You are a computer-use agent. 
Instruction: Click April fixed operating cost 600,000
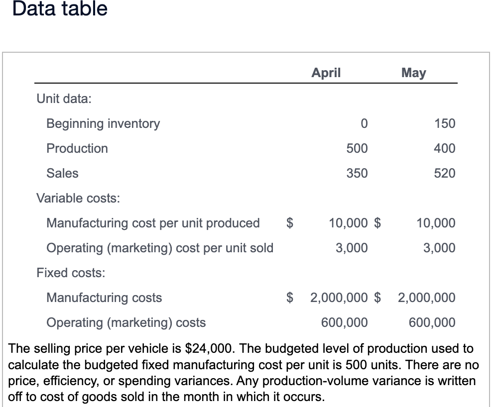pyautogui.click(x=344, y=322)
